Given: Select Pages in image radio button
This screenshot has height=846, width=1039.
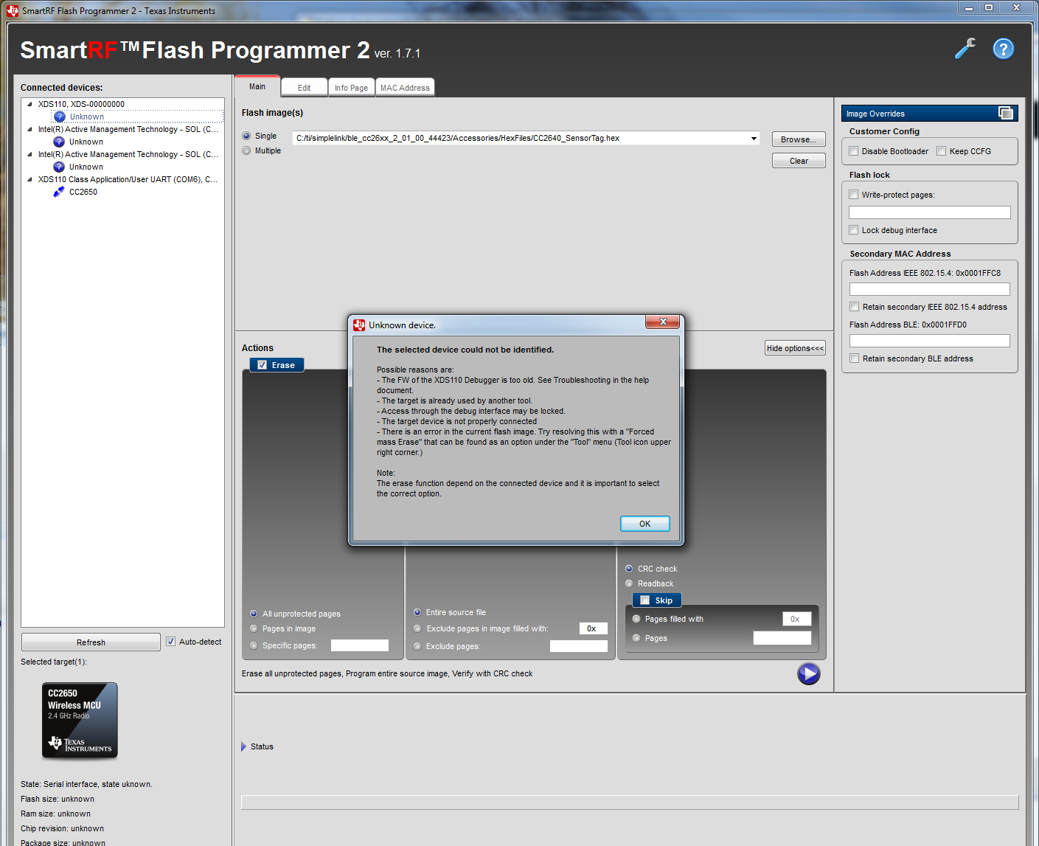Looking at the screenshot, I should tap(254, 628).
